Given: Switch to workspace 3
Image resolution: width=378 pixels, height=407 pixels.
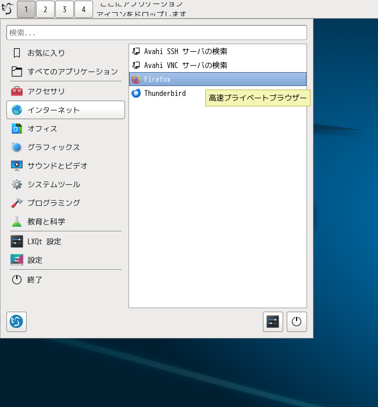Looking at the screenshot, I should click(64, 9).
